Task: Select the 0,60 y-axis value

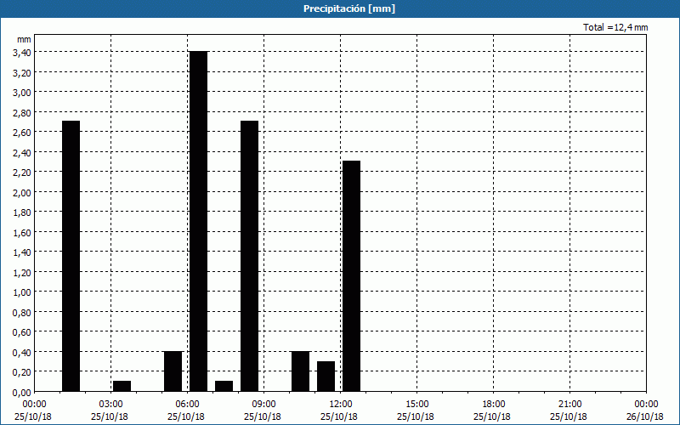Action: [22, 332]
